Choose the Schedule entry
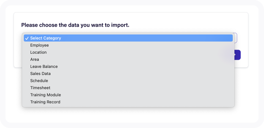 tap(128, 81)
